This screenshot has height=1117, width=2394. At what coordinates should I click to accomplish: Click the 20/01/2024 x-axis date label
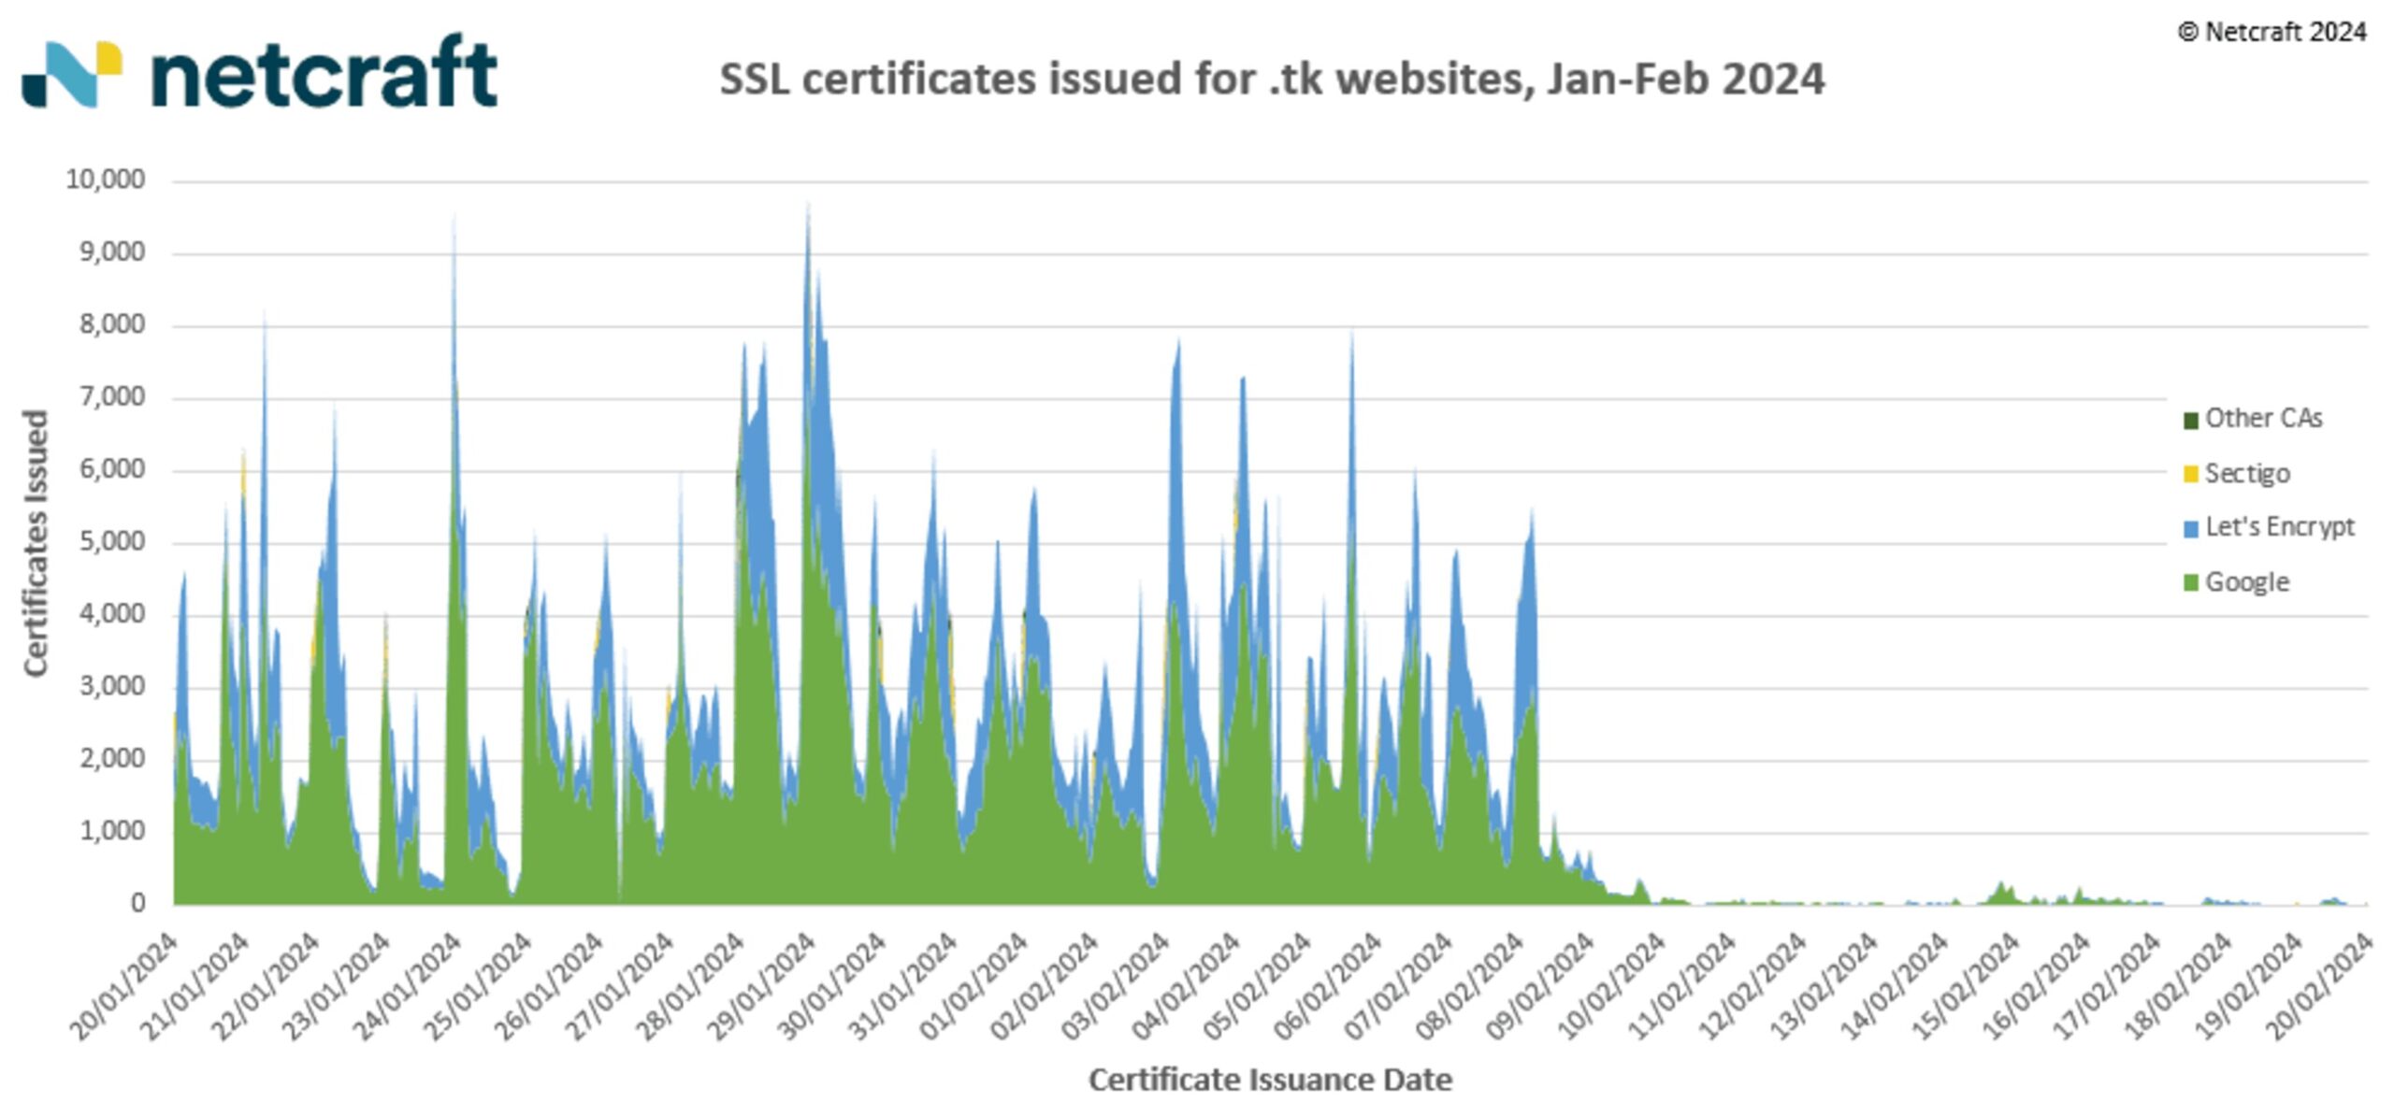(x=124, y=987)
